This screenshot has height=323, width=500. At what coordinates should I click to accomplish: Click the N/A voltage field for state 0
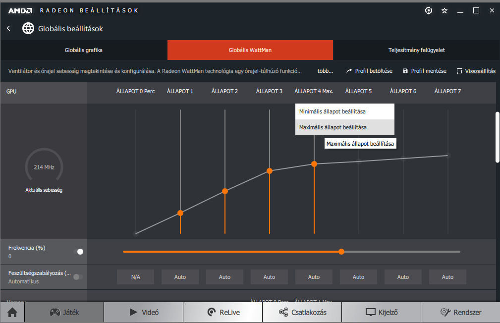tap(135, 277)
